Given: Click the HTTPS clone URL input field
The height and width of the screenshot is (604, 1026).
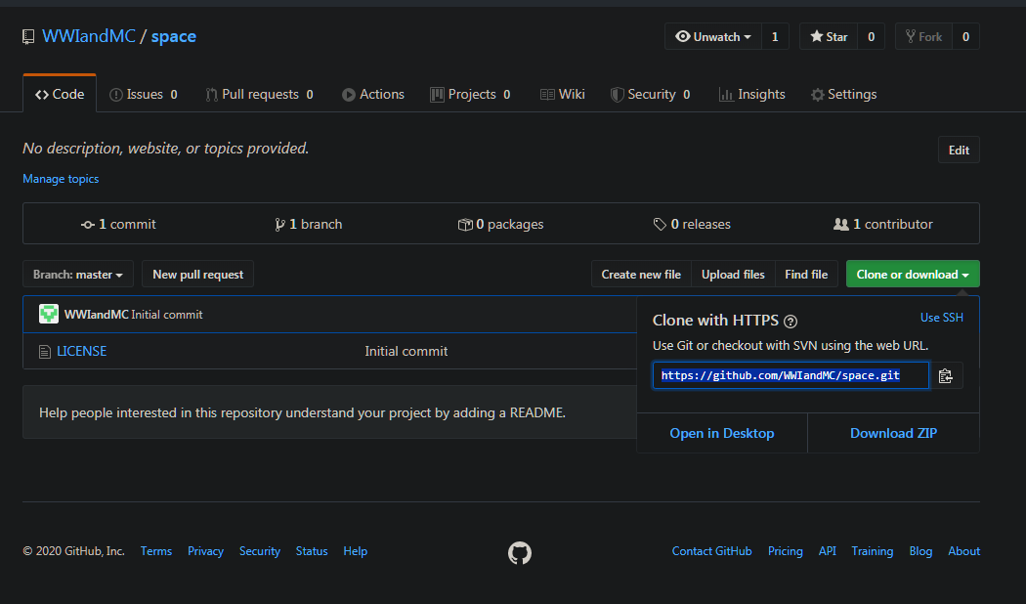Looking at the screenshot, I should coord(791,375).
